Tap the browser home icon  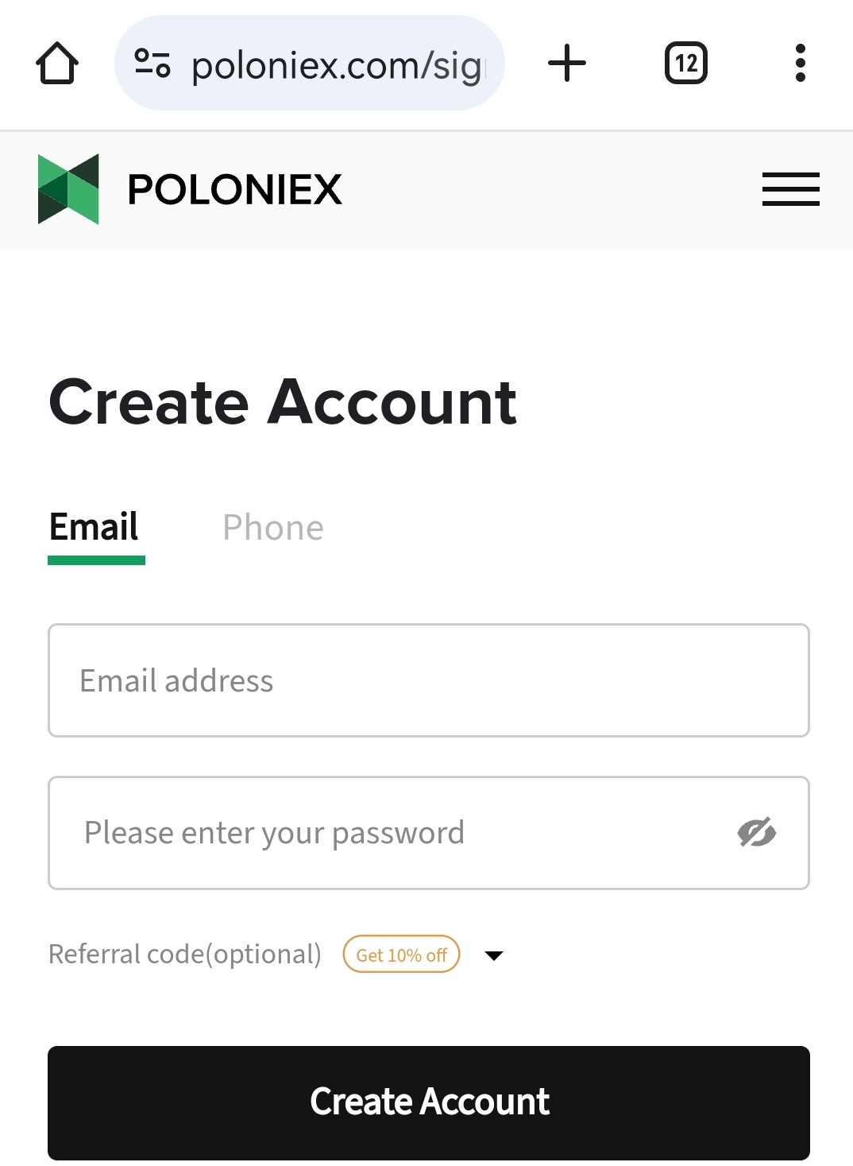(x=57, y=64)
